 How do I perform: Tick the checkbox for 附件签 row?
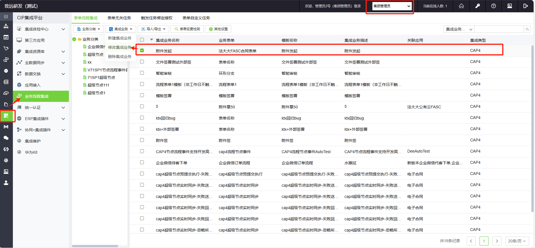point(142,140)
